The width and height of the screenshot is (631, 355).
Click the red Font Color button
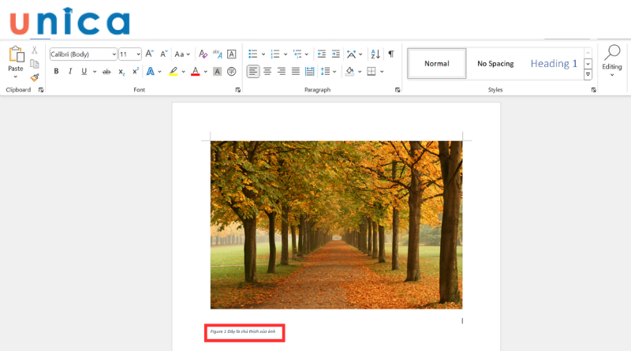coord(195,71)
